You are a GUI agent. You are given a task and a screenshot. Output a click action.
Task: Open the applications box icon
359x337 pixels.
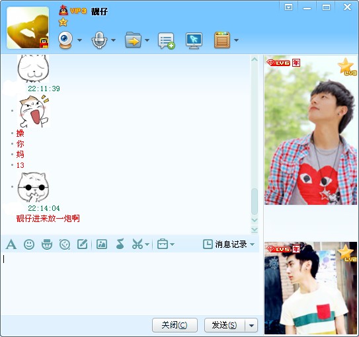click(222, 40)
